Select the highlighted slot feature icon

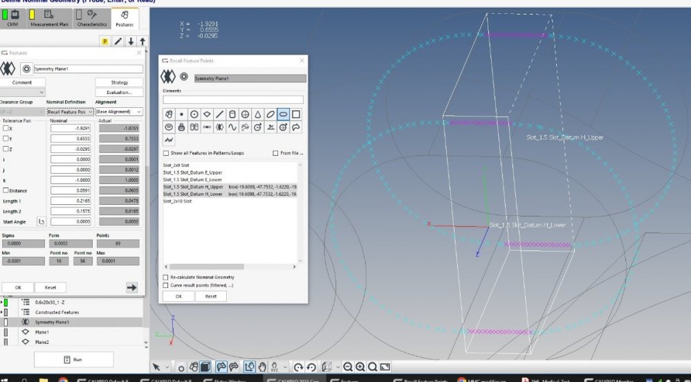coord(283,114)
